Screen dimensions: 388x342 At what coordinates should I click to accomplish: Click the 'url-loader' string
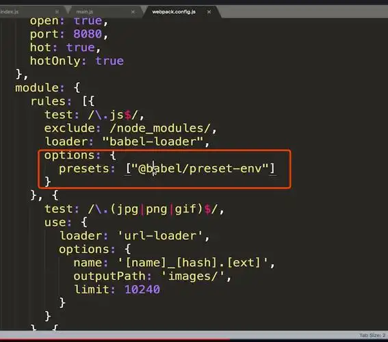[x=160, y=236]
